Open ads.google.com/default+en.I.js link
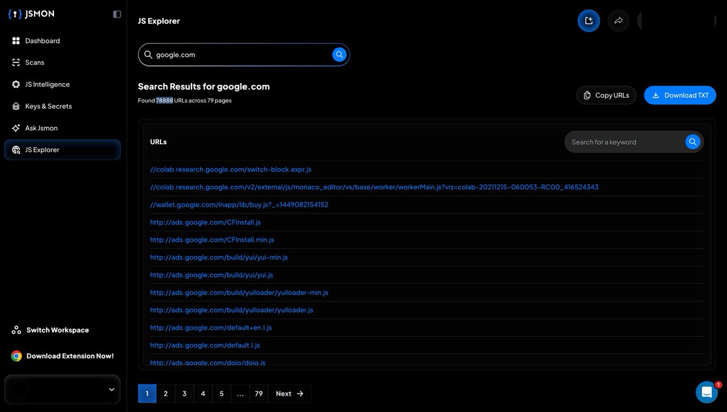 click(211, 328)
